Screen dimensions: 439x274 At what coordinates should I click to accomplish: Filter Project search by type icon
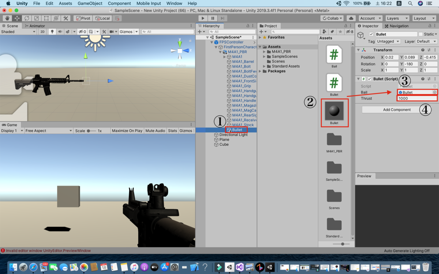point(324,32)
